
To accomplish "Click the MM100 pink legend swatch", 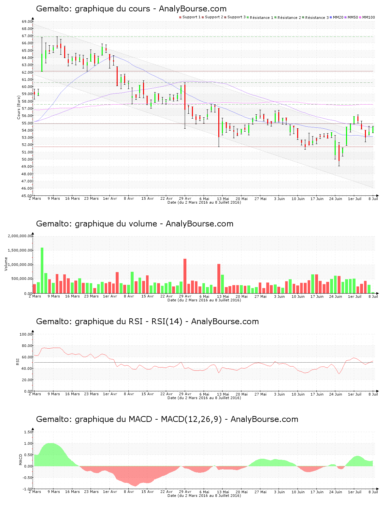I will [361, 17].
